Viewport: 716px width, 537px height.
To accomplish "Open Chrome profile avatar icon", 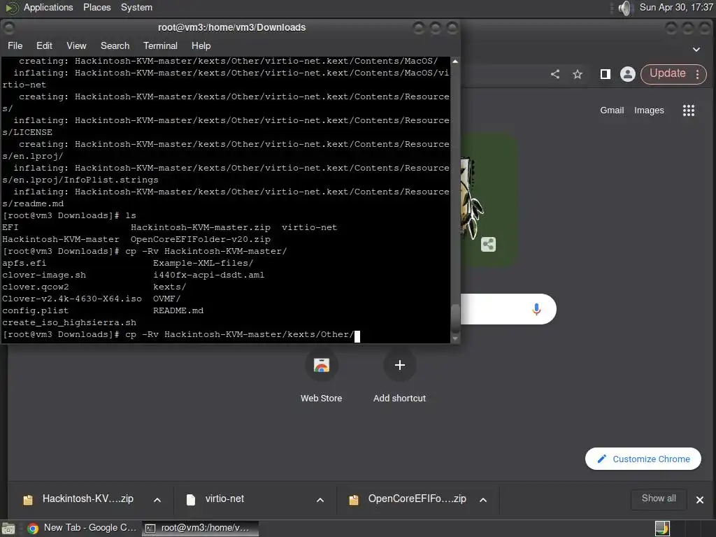I will pos(628,74).
